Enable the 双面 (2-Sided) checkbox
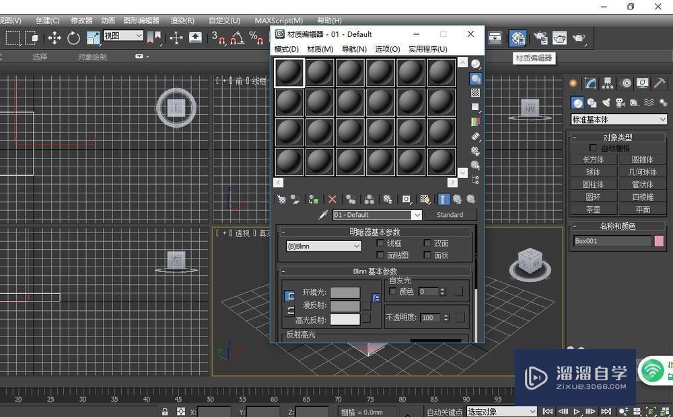The width and height of the screenshot is (673, 417). (428, 244)
